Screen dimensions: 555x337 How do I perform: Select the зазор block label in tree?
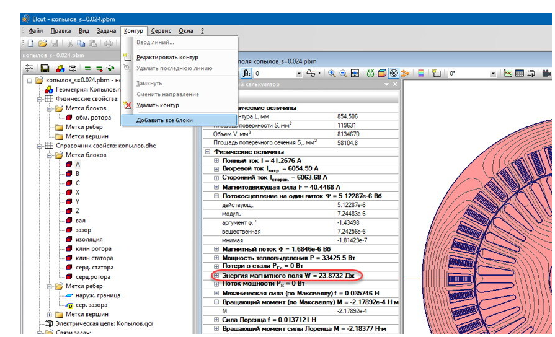pos(82,230)
